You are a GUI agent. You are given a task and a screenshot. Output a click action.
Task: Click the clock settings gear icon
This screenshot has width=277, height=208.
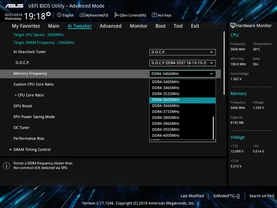coord(48,14)
